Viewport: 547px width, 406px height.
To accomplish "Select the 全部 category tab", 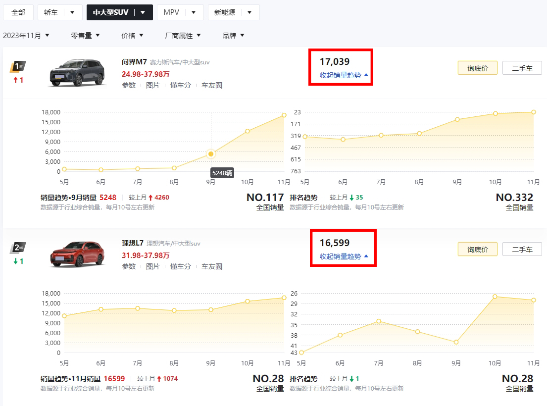I will (18, 12).
